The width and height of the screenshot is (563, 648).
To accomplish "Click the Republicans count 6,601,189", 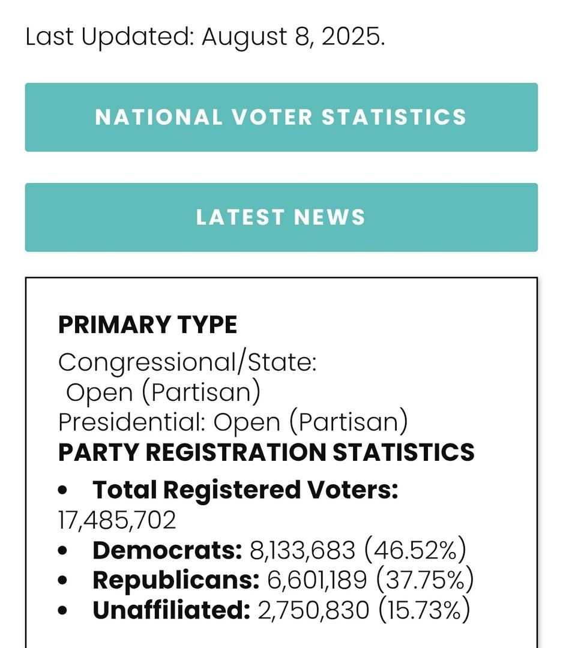I will 317,580.
